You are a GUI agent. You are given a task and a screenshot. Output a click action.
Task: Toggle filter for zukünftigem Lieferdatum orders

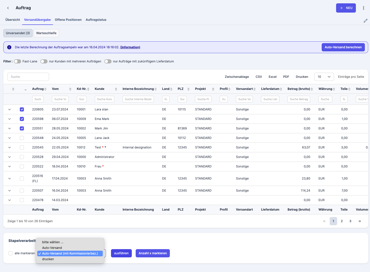(108, 61)
